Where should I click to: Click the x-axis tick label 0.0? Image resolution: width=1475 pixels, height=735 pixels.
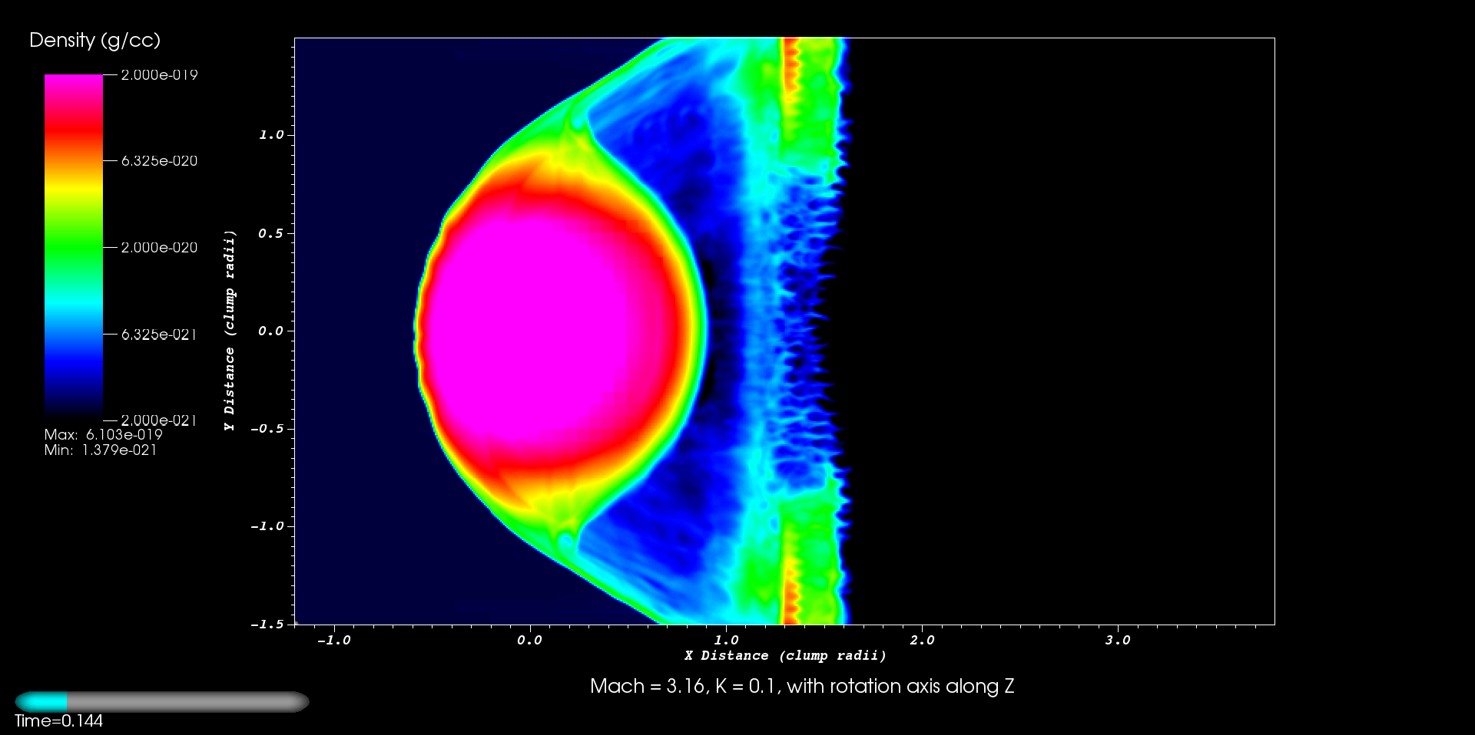coord(529,641)
